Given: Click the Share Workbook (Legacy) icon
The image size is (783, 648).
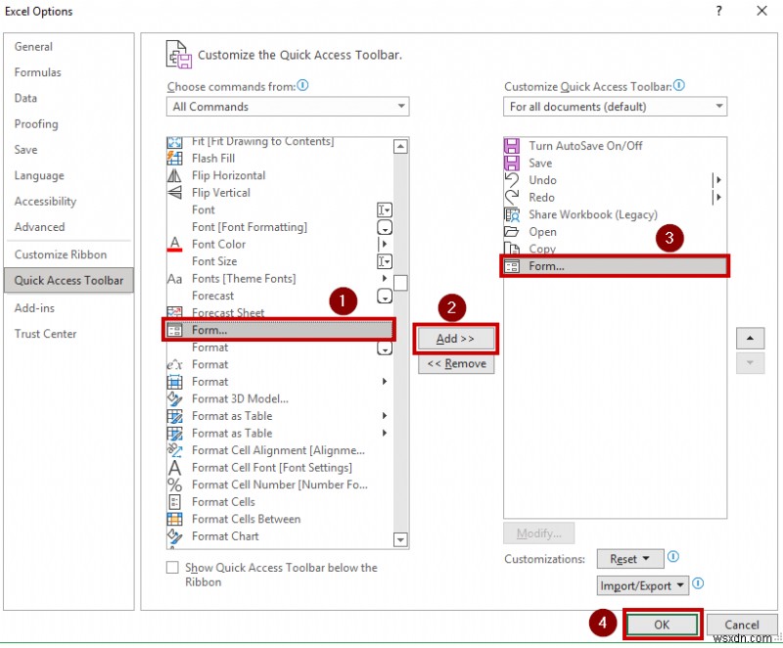Looking at the screenshot, I should click(510, 214).
